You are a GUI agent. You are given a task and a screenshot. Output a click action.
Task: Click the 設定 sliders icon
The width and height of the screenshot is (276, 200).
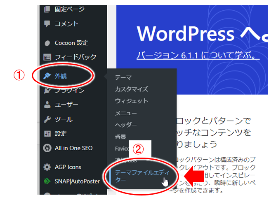click(47, 134)
